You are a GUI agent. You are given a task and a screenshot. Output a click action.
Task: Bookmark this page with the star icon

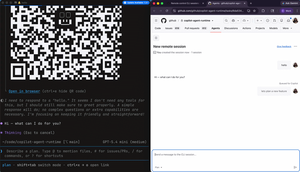[254, 11]
